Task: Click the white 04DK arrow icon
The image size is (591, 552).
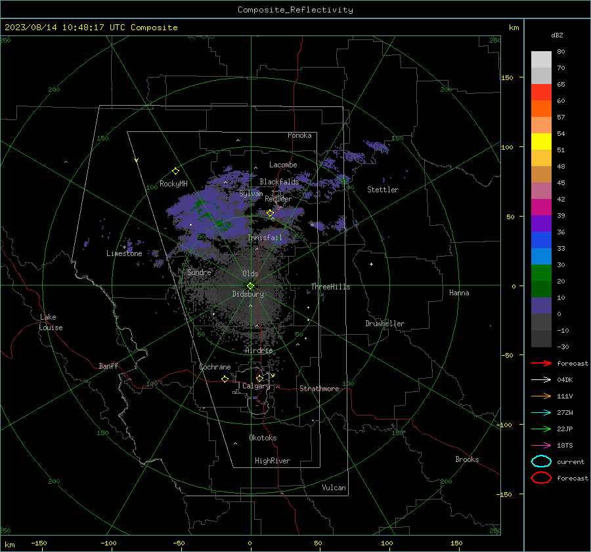Action: [x=541, y=379]
